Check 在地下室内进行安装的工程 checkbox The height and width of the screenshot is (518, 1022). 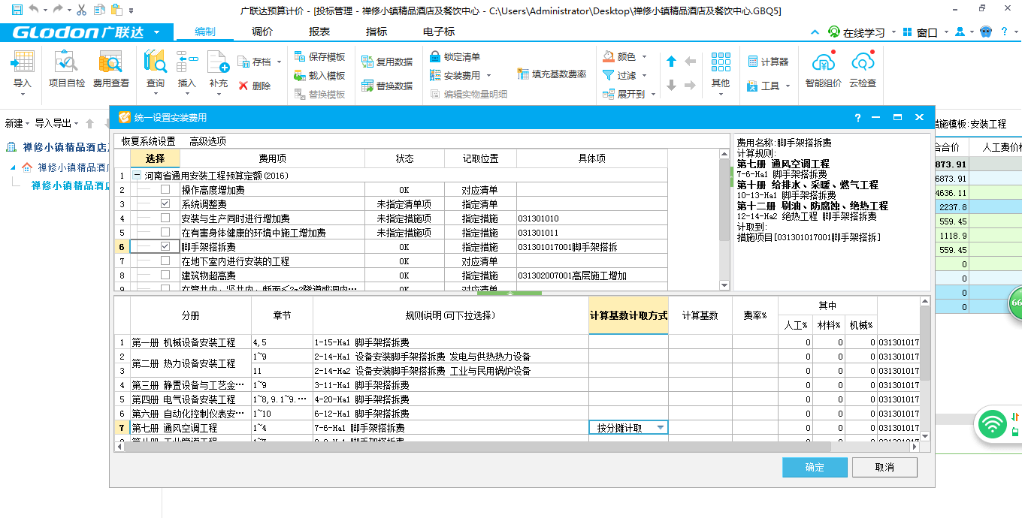[165, 261]
